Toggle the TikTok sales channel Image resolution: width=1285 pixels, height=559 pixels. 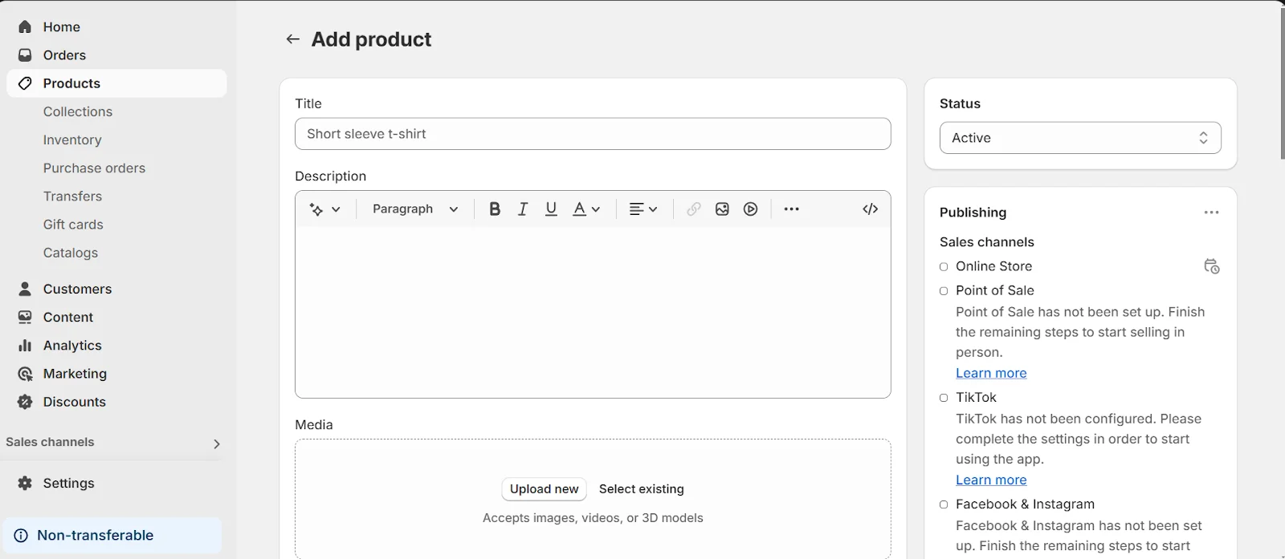[944, 398]
